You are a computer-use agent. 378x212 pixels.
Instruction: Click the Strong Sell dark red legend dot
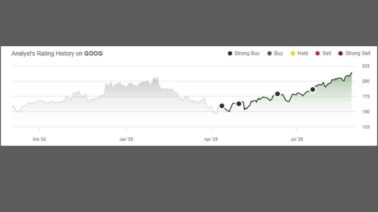point(340,53)
